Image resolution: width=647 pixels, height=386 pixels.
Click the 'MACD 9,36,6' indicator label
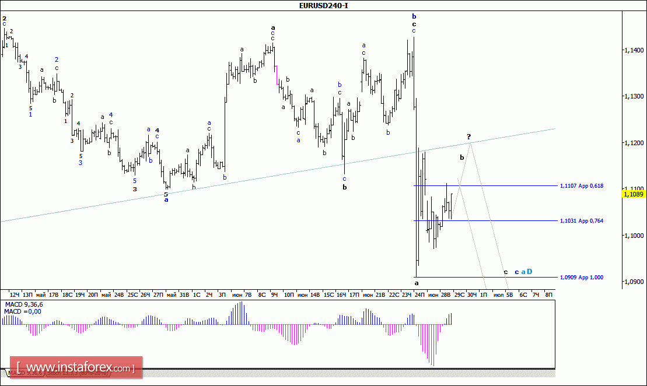[23, 305]
